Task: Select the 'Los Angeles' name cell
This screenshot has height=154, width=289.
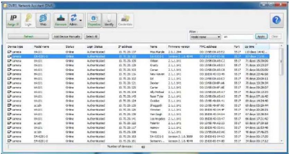Action: 158,119
